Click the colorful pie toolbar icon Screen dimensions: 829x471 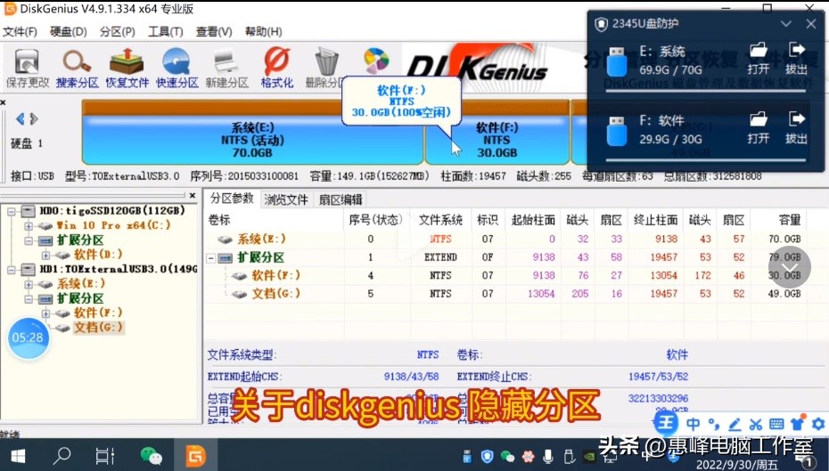click(x=376, y=61)
